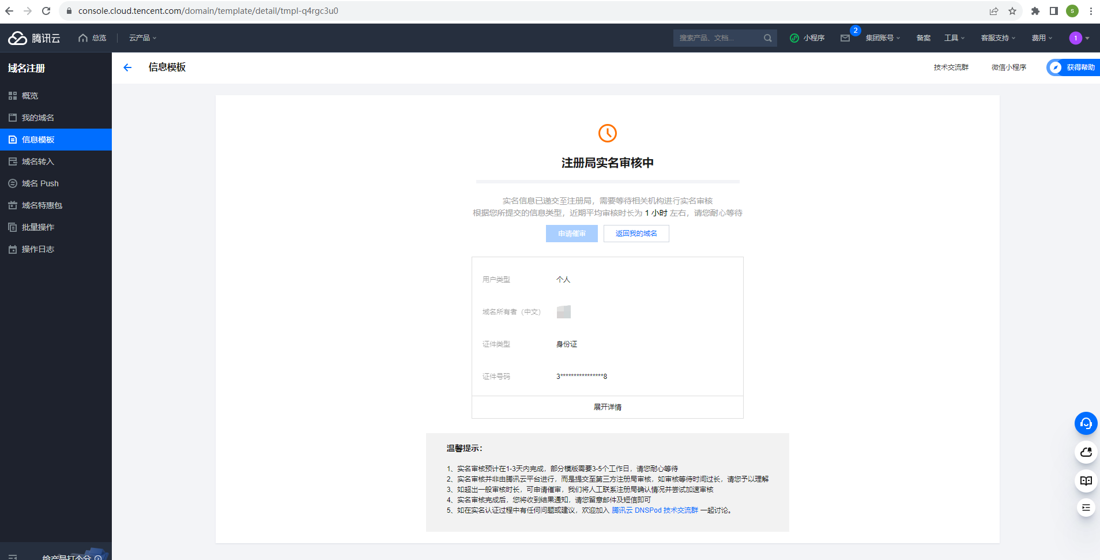This screenshot has width=1100, height=560.
Task: Click the masked ID number 3***8
Action: tap(582, 377)
